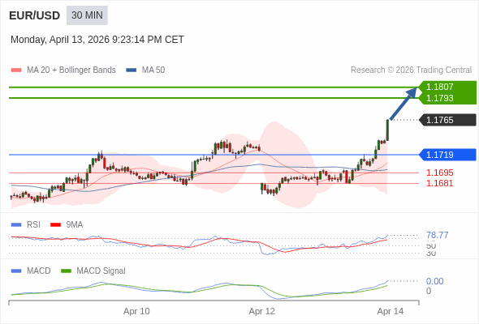This screenshot has width=479, height=324.
Task: Select the 1.1807 resistance price label
Action: click(439, 87)
